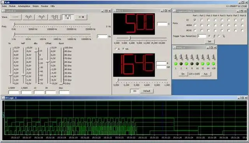
Task: Select the flat DC line waveform button
Action: click(x=16, y=17)
